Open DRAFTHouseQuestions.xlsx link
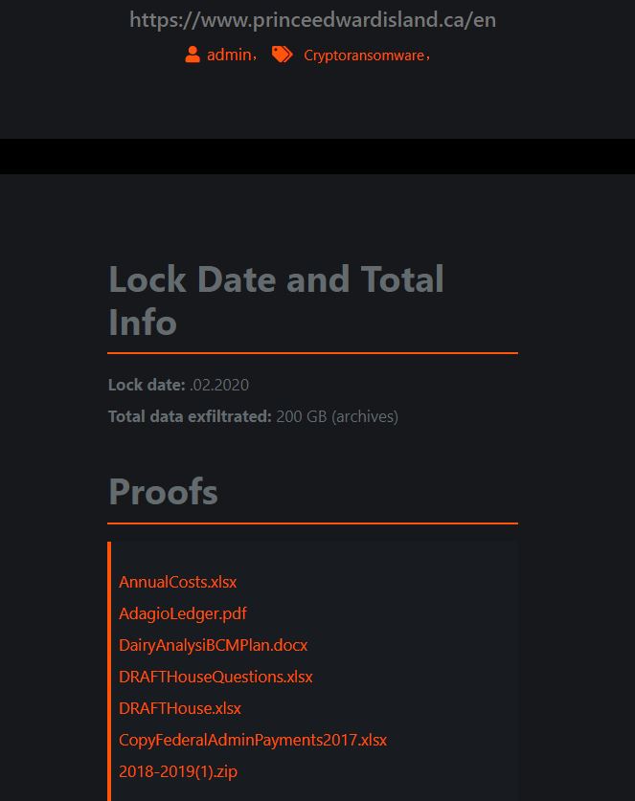 click(215, 677)
